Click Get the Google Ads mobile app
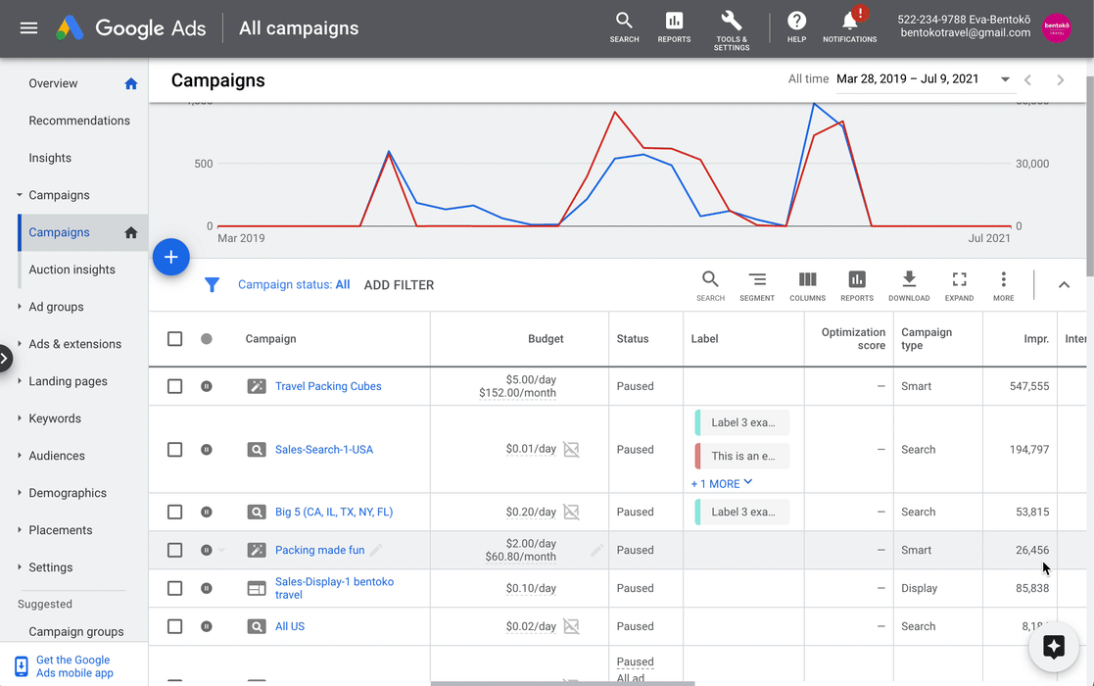This screenshot has height=686, width=1094. (x=74, y=666)
